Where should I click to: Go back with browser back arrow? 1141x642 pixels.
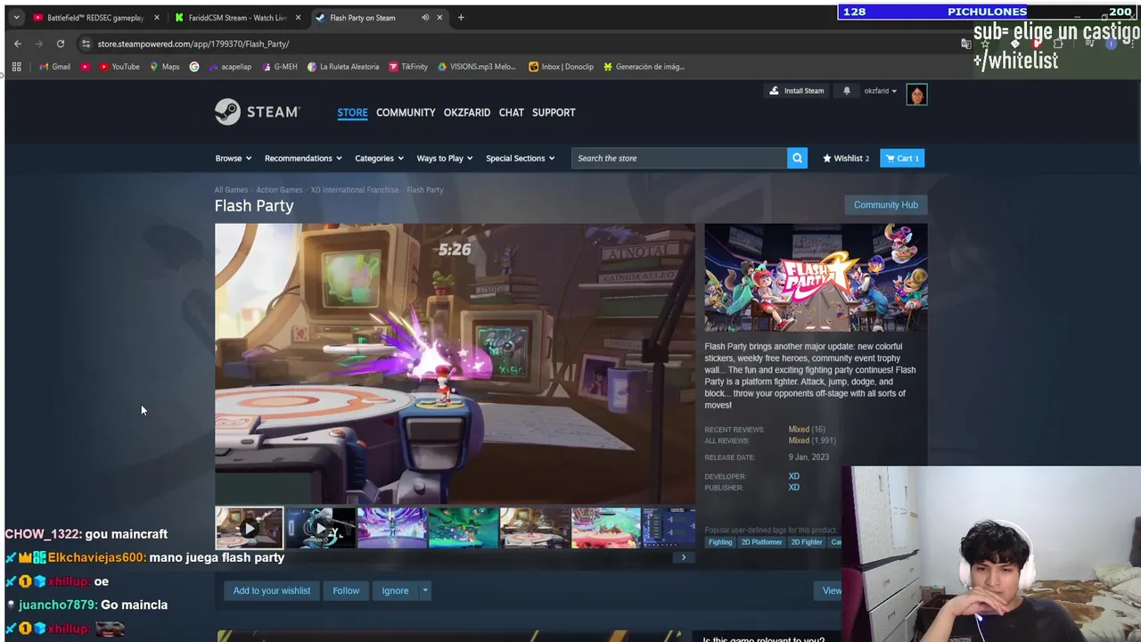[x=18, y=44]
